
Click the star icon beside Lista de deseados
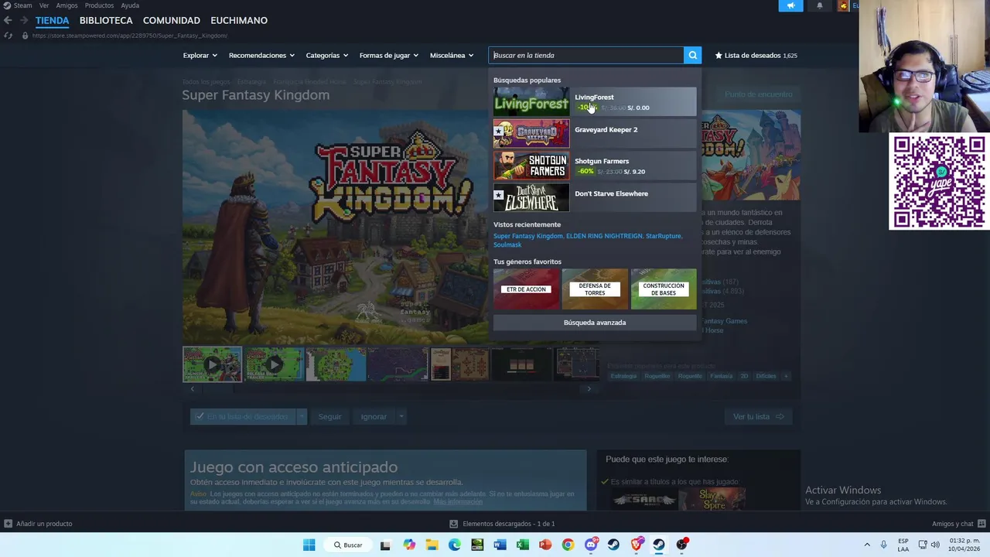click(719, 55)
